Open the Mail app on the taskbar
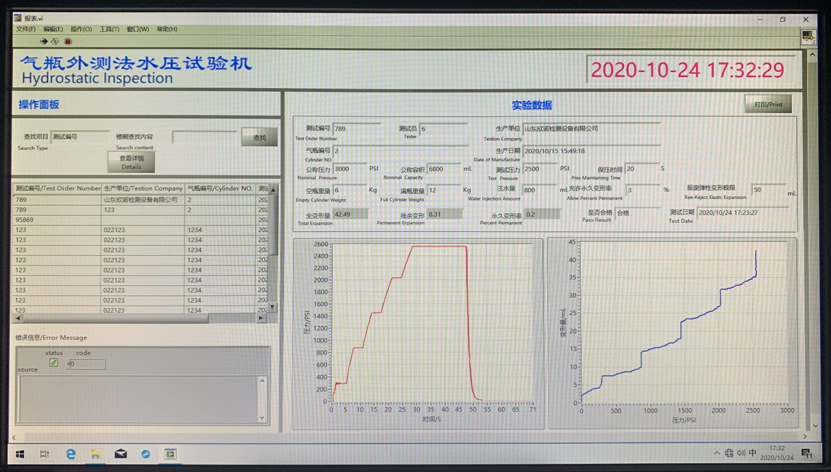The height and width of the screenshot is (472, 831). (x=121, y=454)
